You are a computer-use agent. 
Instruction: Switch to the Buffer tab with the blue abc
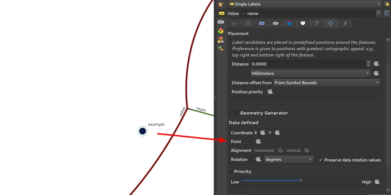click(262, 23)
